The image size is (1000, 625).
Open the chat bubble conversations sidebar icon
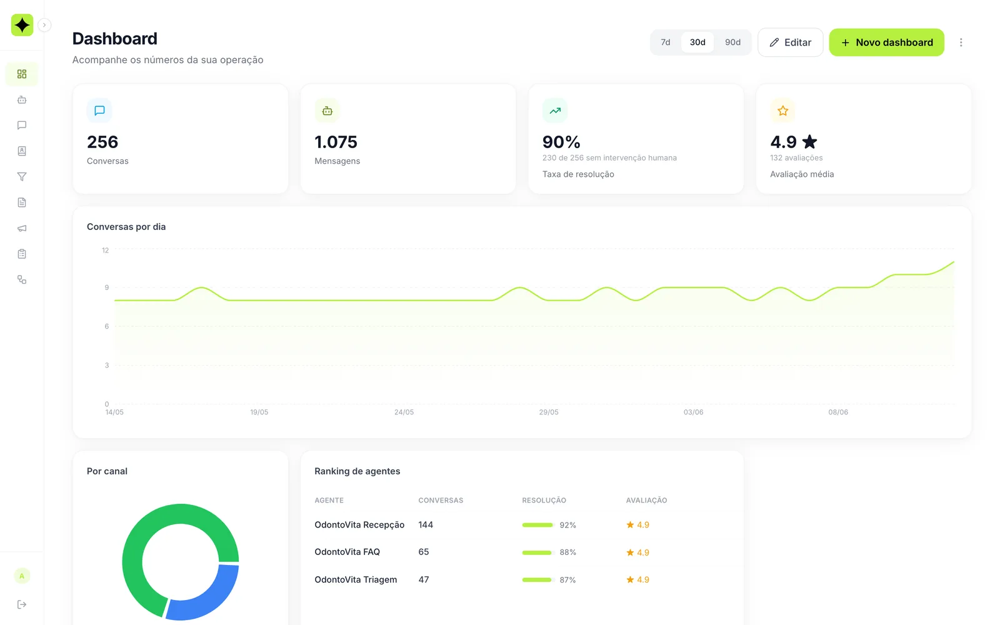click(x=22, y=126)
